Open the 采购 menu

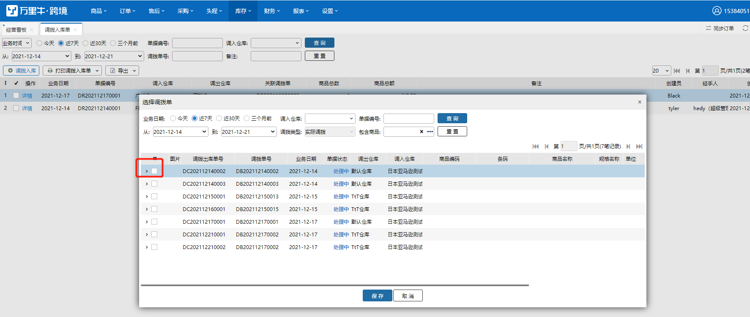point(185,11)
